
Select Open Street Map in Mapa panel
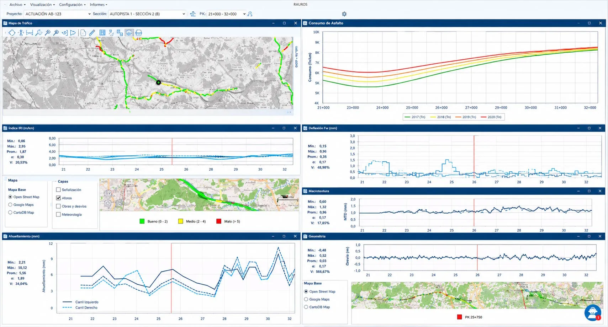[10, 197]
